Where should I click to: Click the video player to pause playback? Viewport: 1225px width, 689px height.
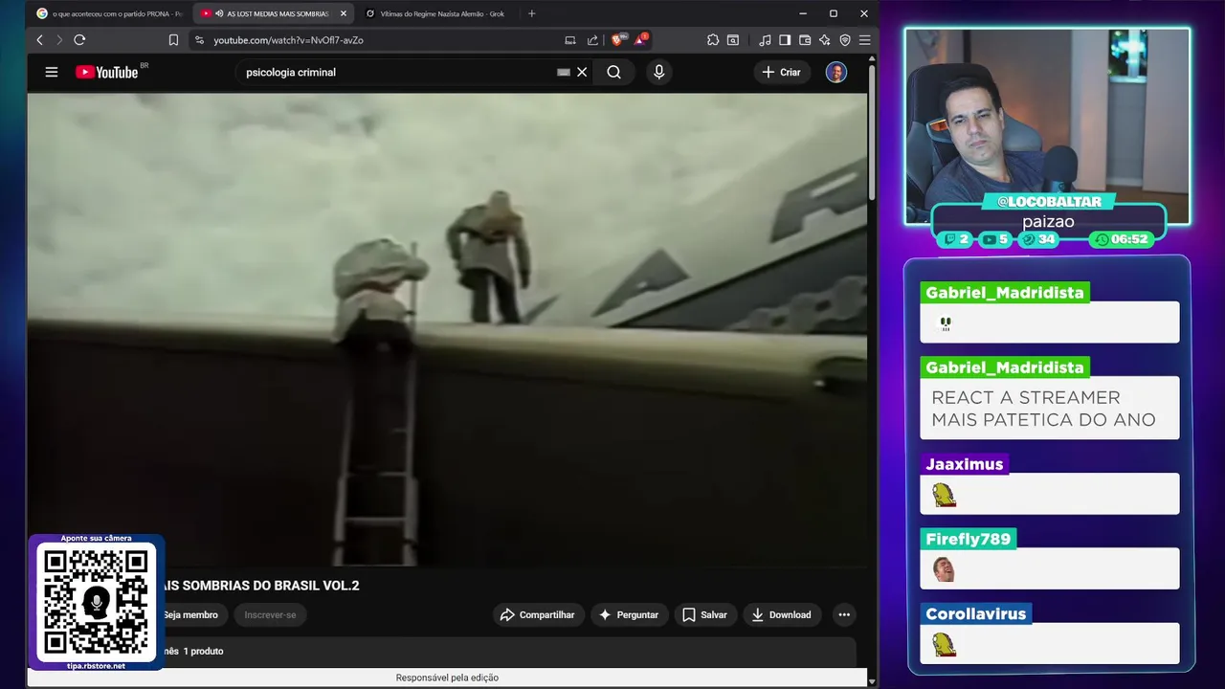(447, 329)
